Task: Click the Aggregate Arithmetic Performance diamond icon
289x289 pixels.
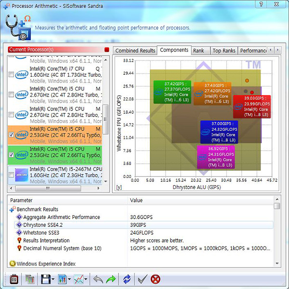Action: [19, 217]
